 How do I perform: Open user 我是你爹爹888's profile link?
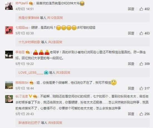(x=29, y=18)
